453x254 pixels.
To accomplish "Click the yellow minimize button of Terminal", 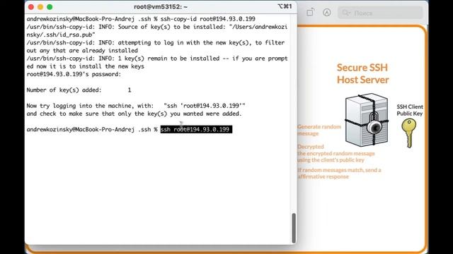I will tap(40, 7).
